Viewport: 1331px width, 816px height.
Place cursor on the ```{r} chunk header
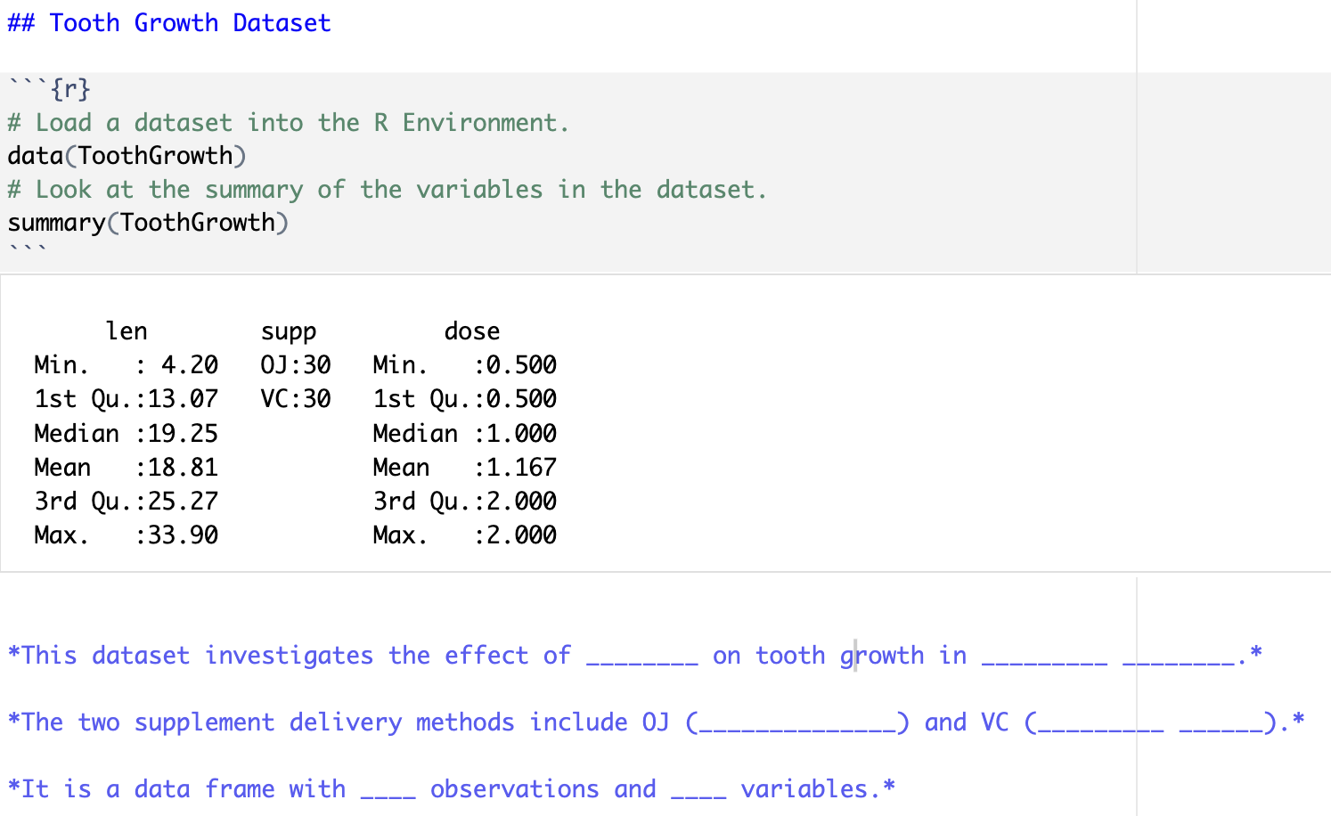[50, 89]
